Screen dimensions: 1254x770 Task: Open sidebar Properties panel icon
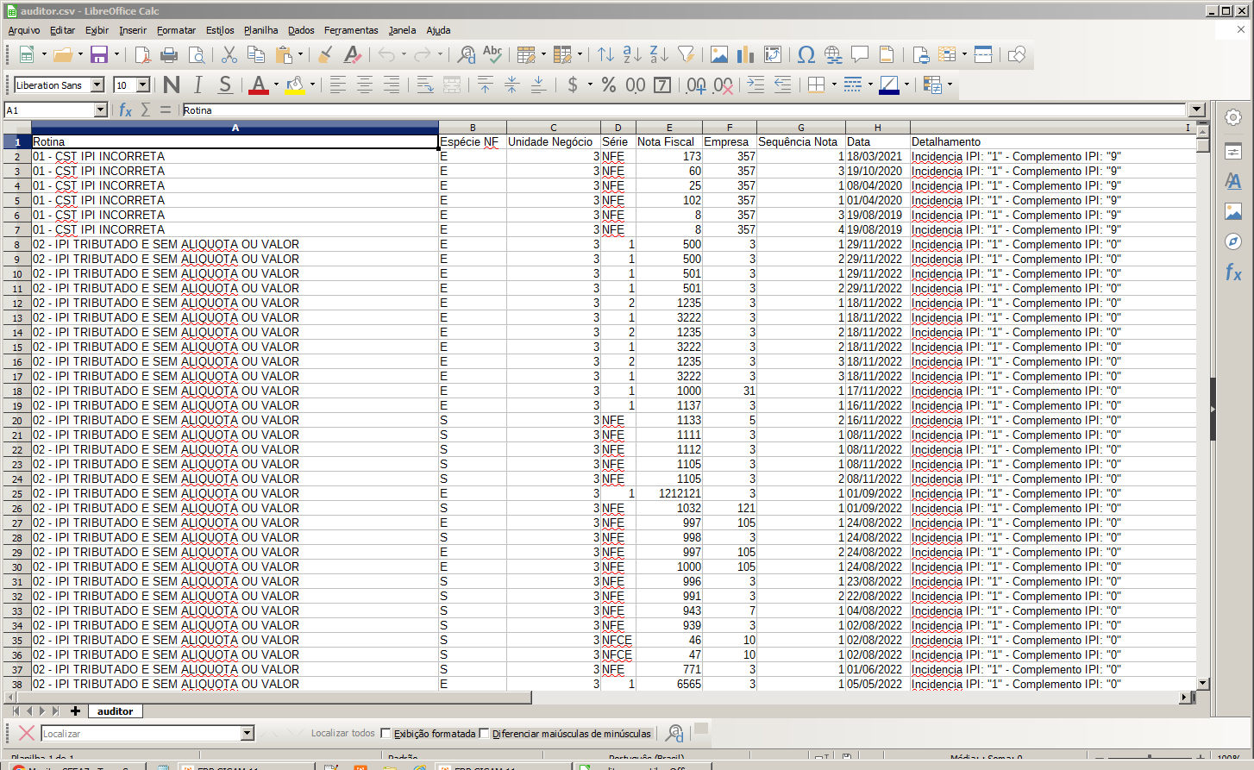coord(1233,151)
